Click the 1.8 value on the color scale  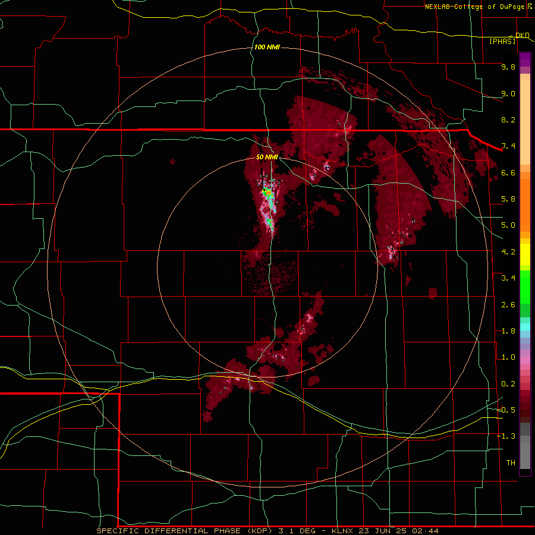pyautogui.click(x=508, y=331)
